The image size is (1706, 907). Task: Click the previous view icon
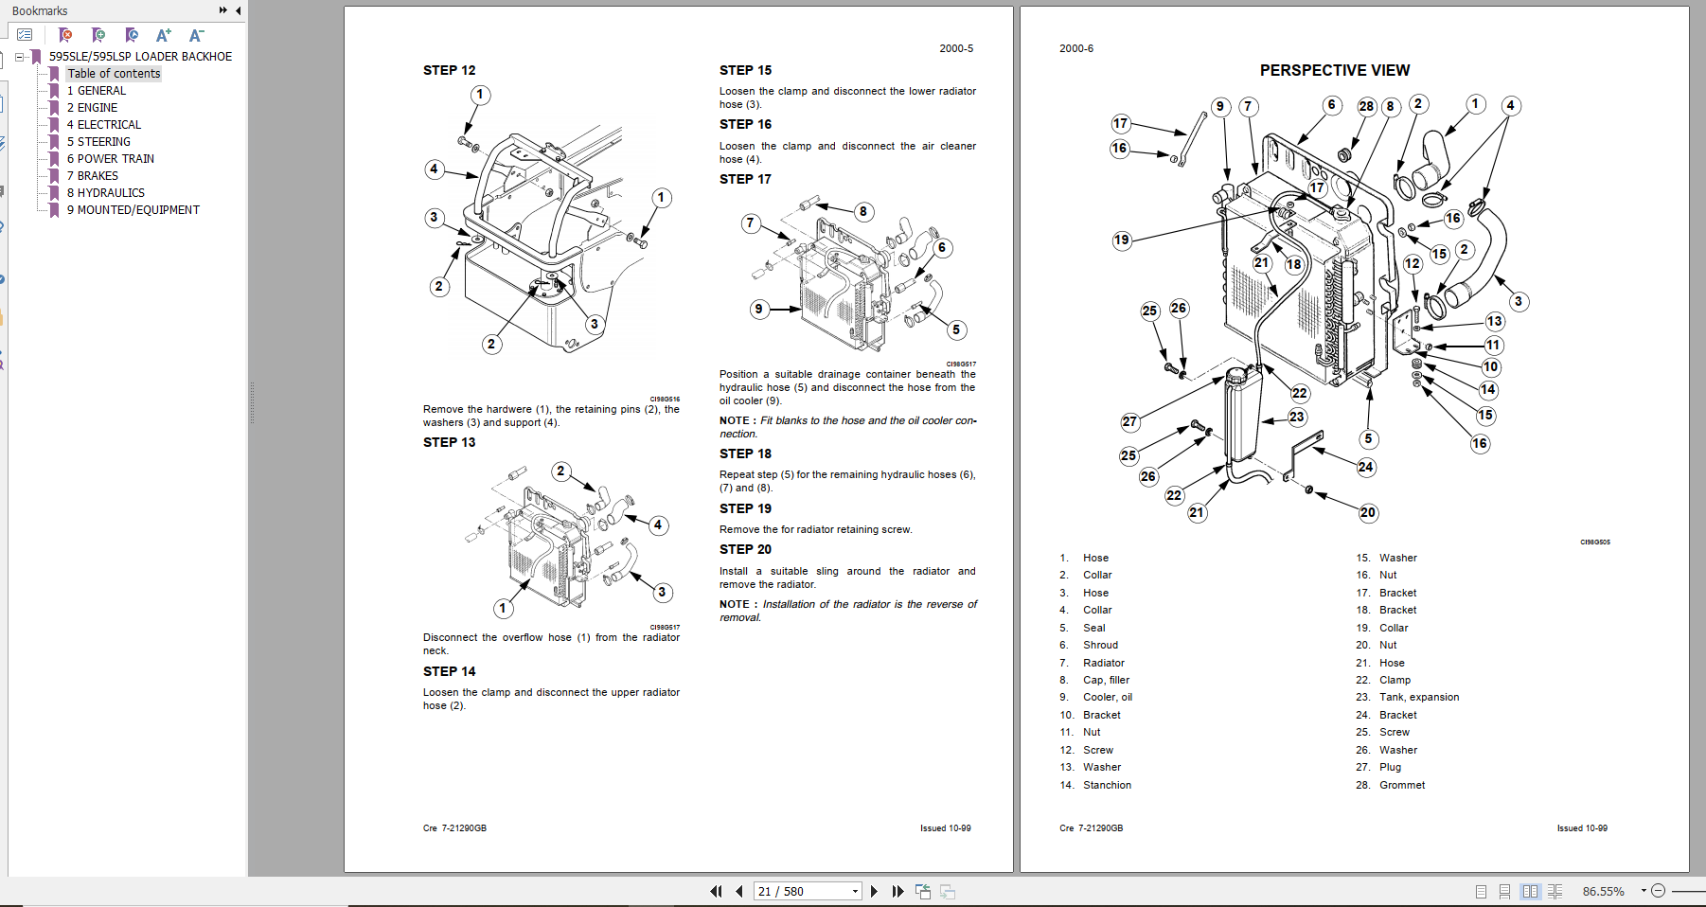[923, 891]
